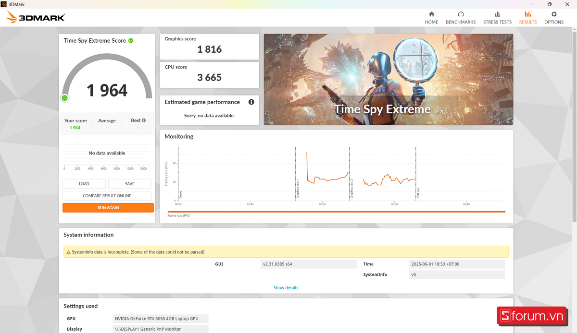The image size is (577, 333).
Task: Restore down the 3DMark window
Action: (x=549, y=4)
